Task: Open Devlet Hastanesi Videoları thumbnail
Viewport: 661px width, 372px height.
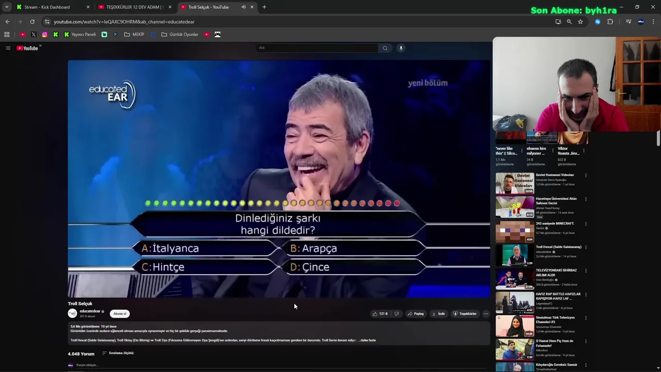Action: tap(515, 183)
